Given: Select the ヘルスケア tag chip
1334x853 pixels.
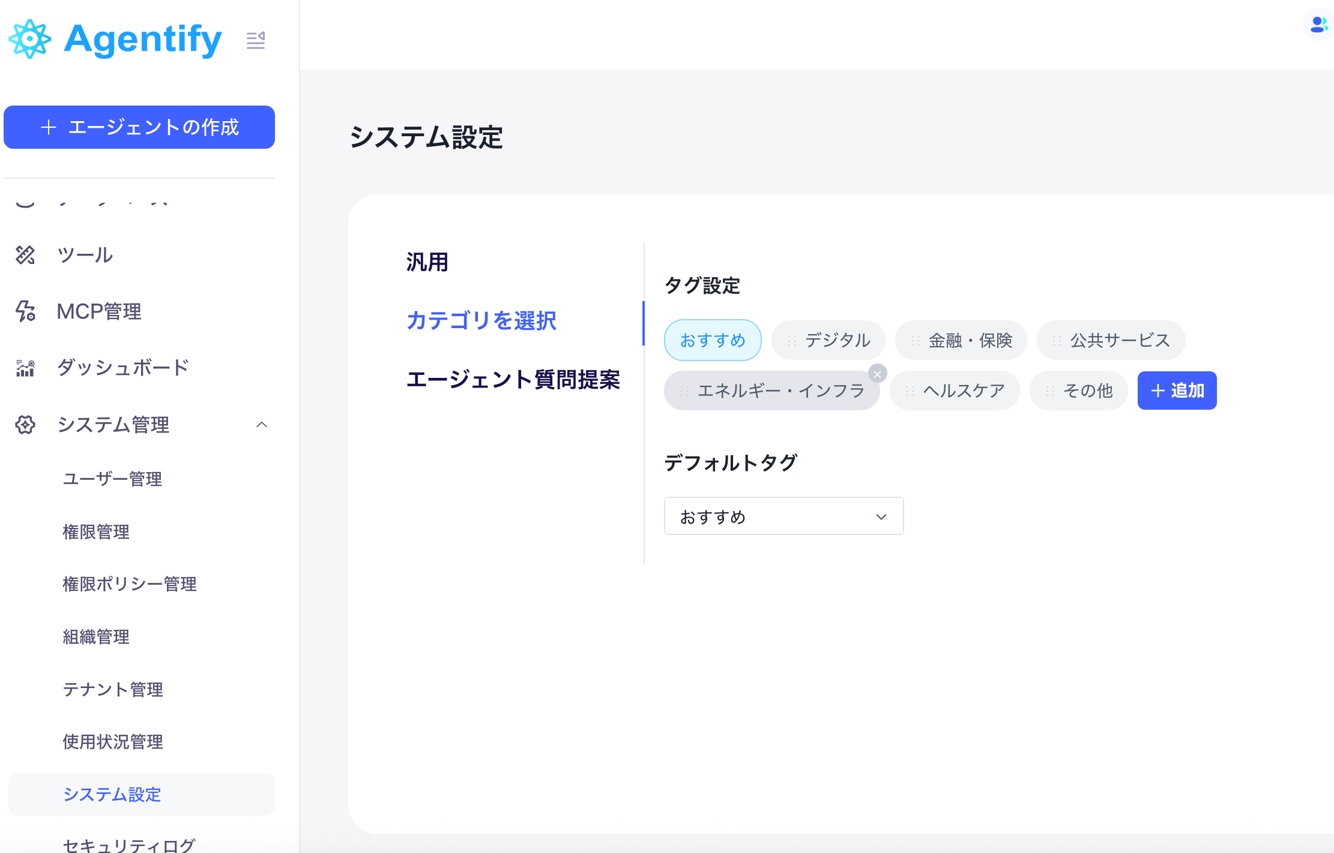Looking at the screenshot, I should tap(963, 391).
